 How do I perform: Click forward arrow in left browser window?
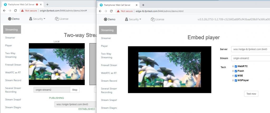[x=10, y=11]
